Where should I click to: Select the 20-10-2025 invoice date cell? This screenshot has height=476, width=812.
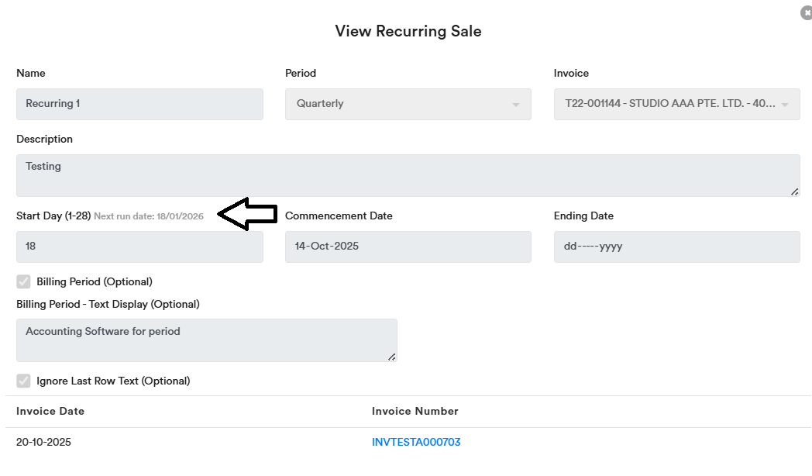tap(44, 442)
